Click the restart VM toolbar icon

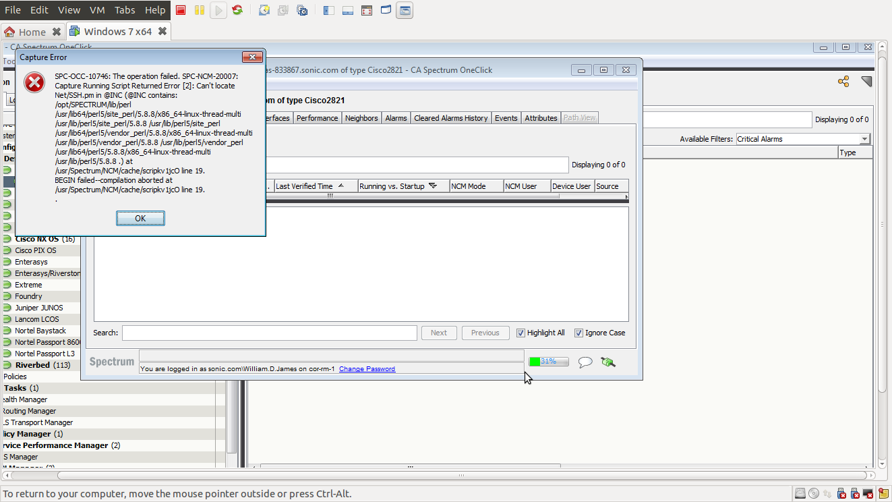point(237,10)
